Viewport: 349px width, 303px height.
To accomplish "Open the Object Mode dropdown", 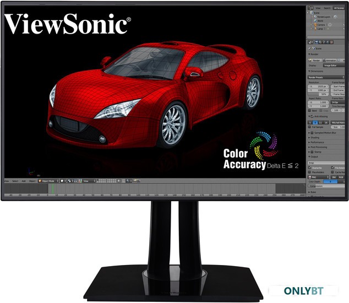I will (48, 181).
